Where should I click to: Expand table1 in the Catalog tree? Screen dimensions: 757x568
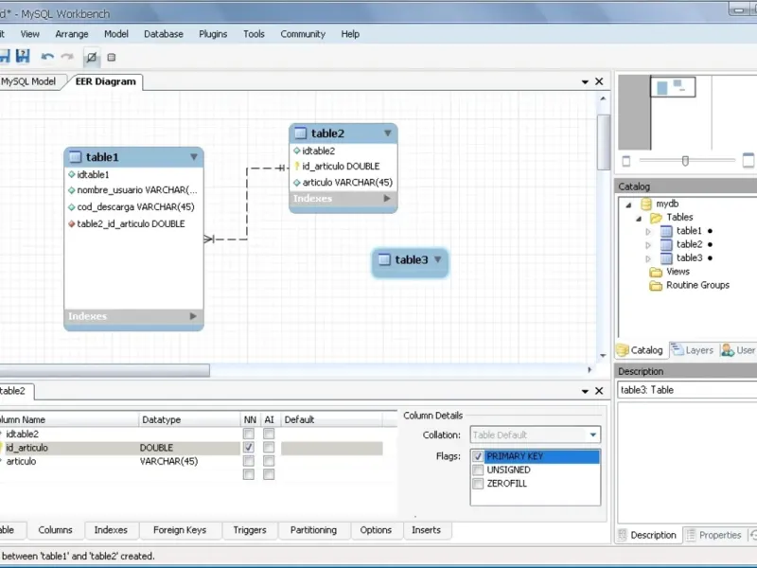(x=648, y=231)
